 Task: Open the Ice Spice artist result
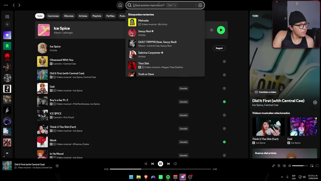click(x=55, y=47)
